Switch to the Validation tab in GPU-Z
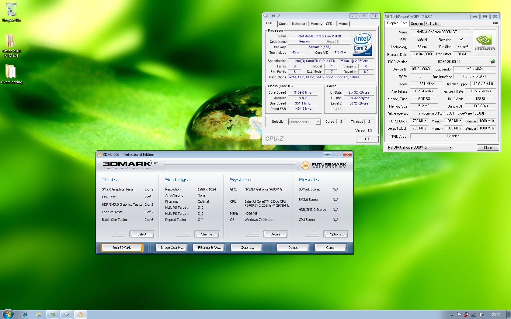511x319 pixels. (433, 24)
